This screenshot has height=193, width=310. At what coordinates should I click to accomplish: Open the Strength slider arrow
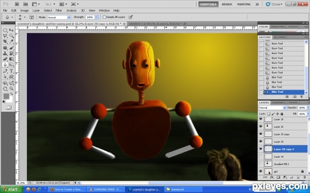point(96,17)
